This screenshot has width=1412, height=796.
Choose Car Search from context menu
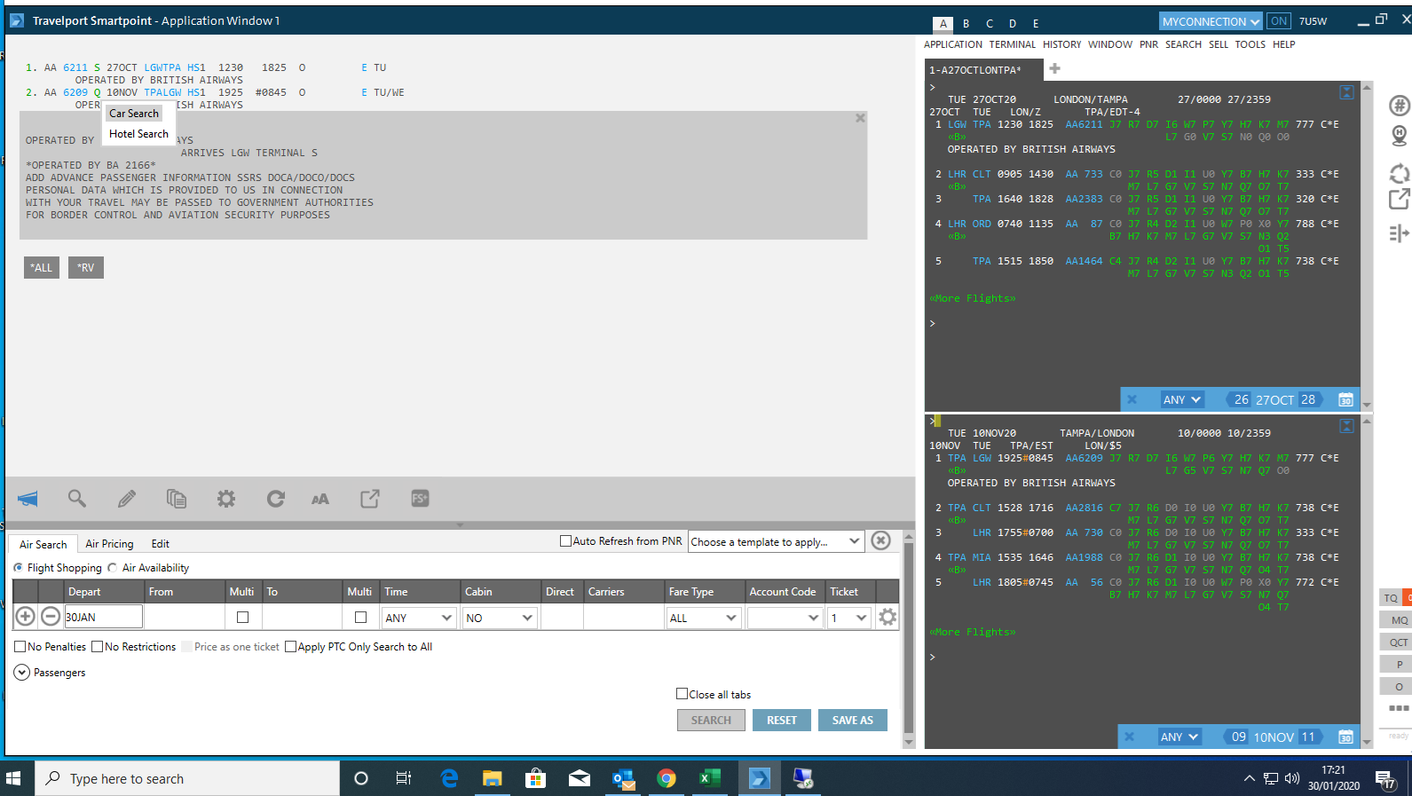[134, 114]
